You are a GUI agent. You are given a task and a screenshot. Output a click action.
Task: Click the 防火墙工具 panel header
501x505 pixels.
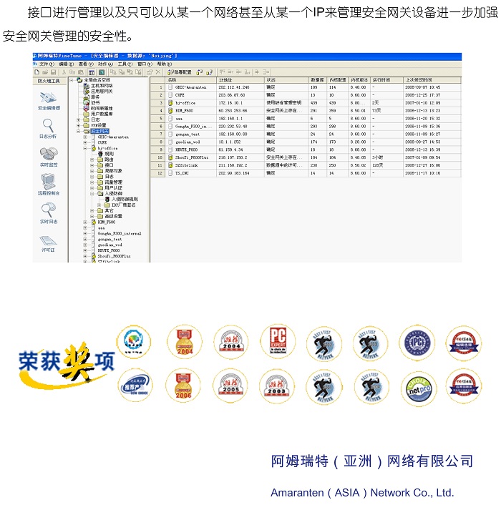[x=49, y=81]
